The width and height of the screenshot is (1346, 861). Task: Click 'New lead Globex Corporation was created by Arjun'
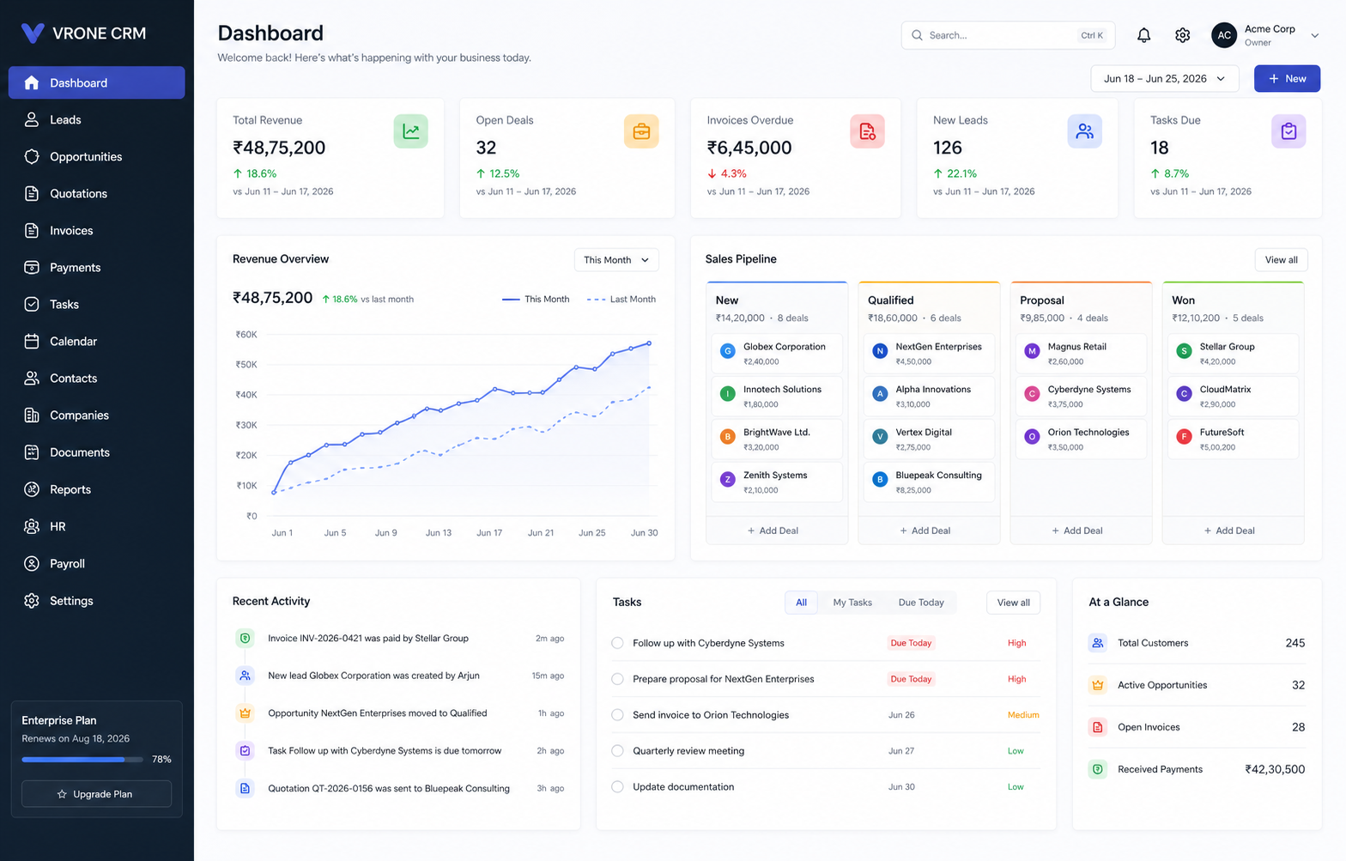point(373,676)
